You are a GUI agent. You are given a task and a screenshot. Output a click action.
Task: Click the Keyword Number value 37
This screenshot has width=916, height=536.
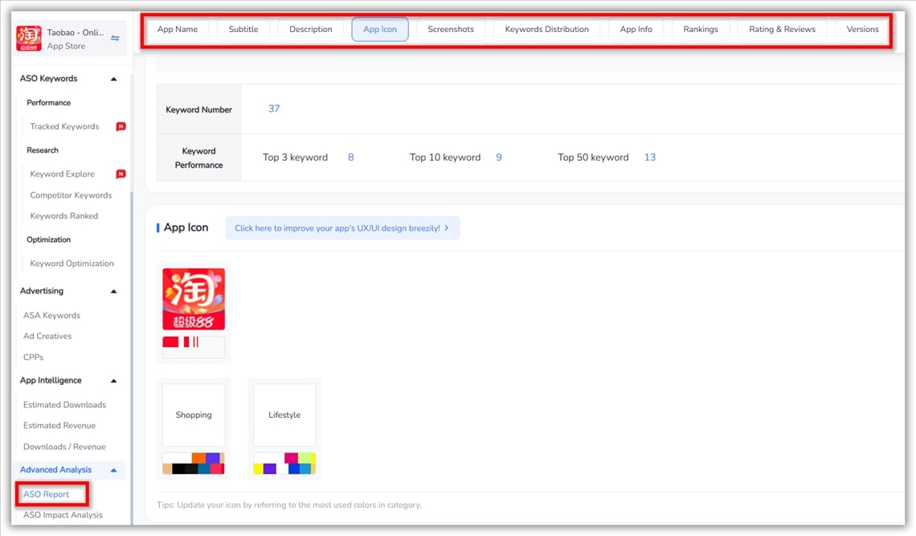pyautogui.click(x=274, y=108)
